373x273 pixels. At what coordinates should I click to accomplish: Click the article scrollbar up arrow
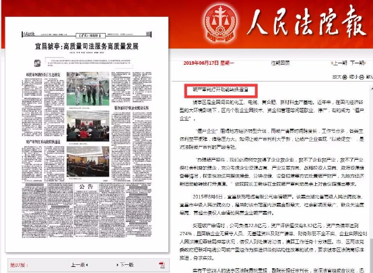[x=372, y=89]
